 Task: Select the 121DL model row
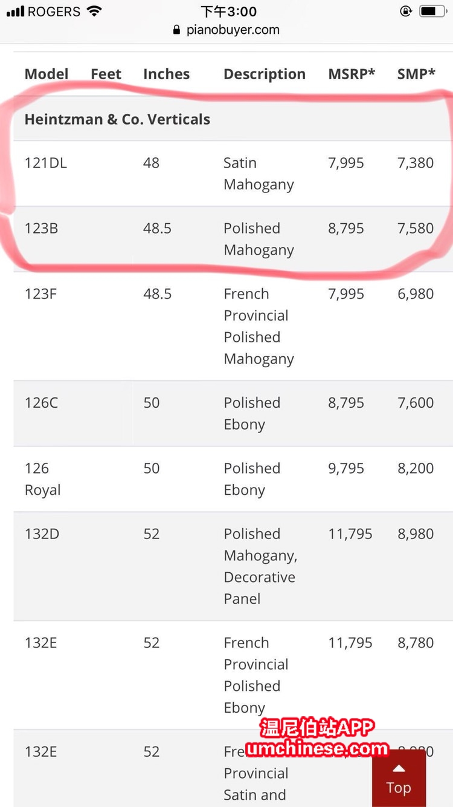233,174
